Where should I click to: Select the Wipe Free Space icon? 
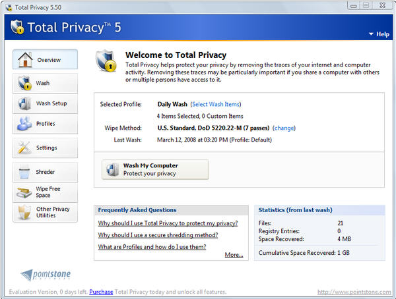tap(24, 192)
